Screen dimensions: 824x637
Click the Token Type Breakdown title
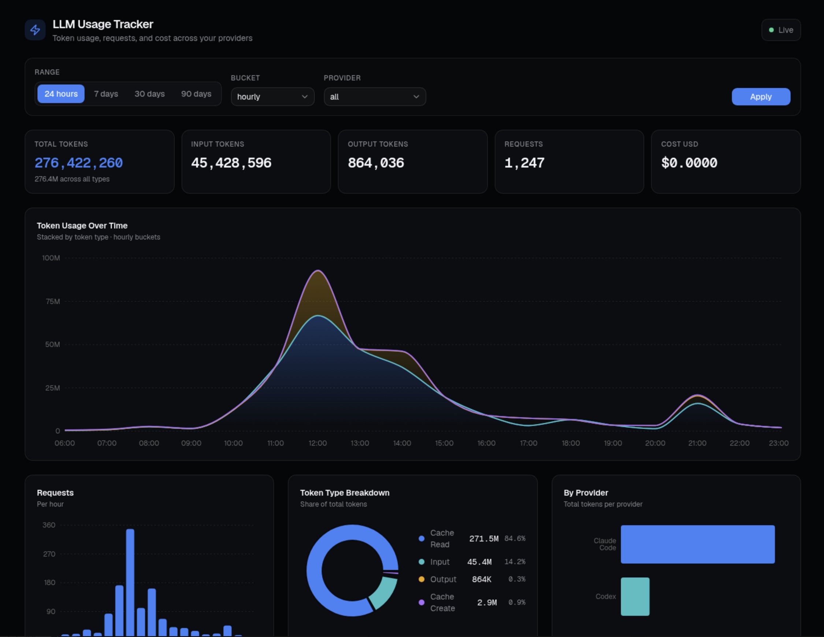coord(345,492)
